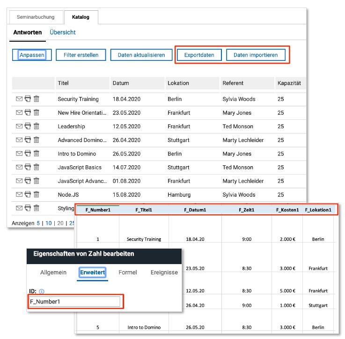Click mail icon in Styling row
345x339 pixels.
[x=19, y=208]
